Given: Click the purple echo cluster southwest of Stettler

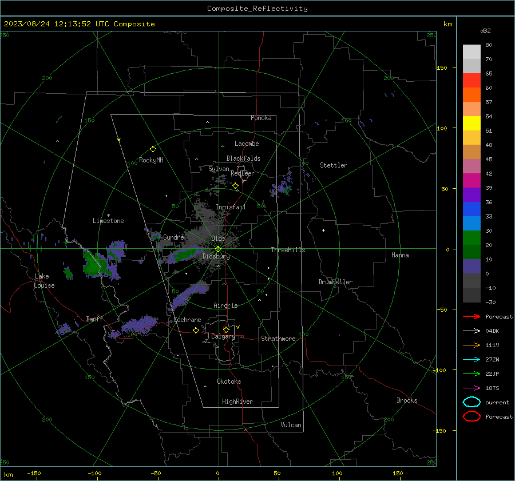Looking at the screenshot, I should 283,187.
